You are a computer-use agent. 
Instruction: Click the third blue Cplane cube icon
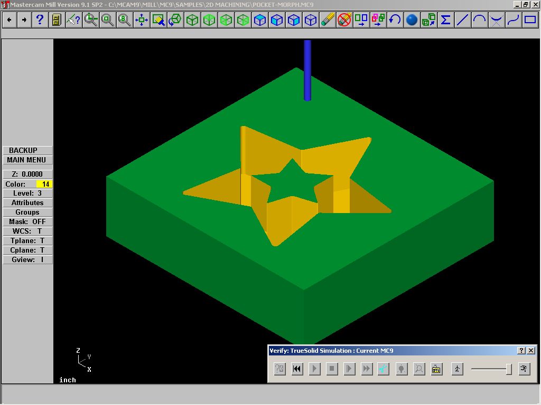point(294,20)
